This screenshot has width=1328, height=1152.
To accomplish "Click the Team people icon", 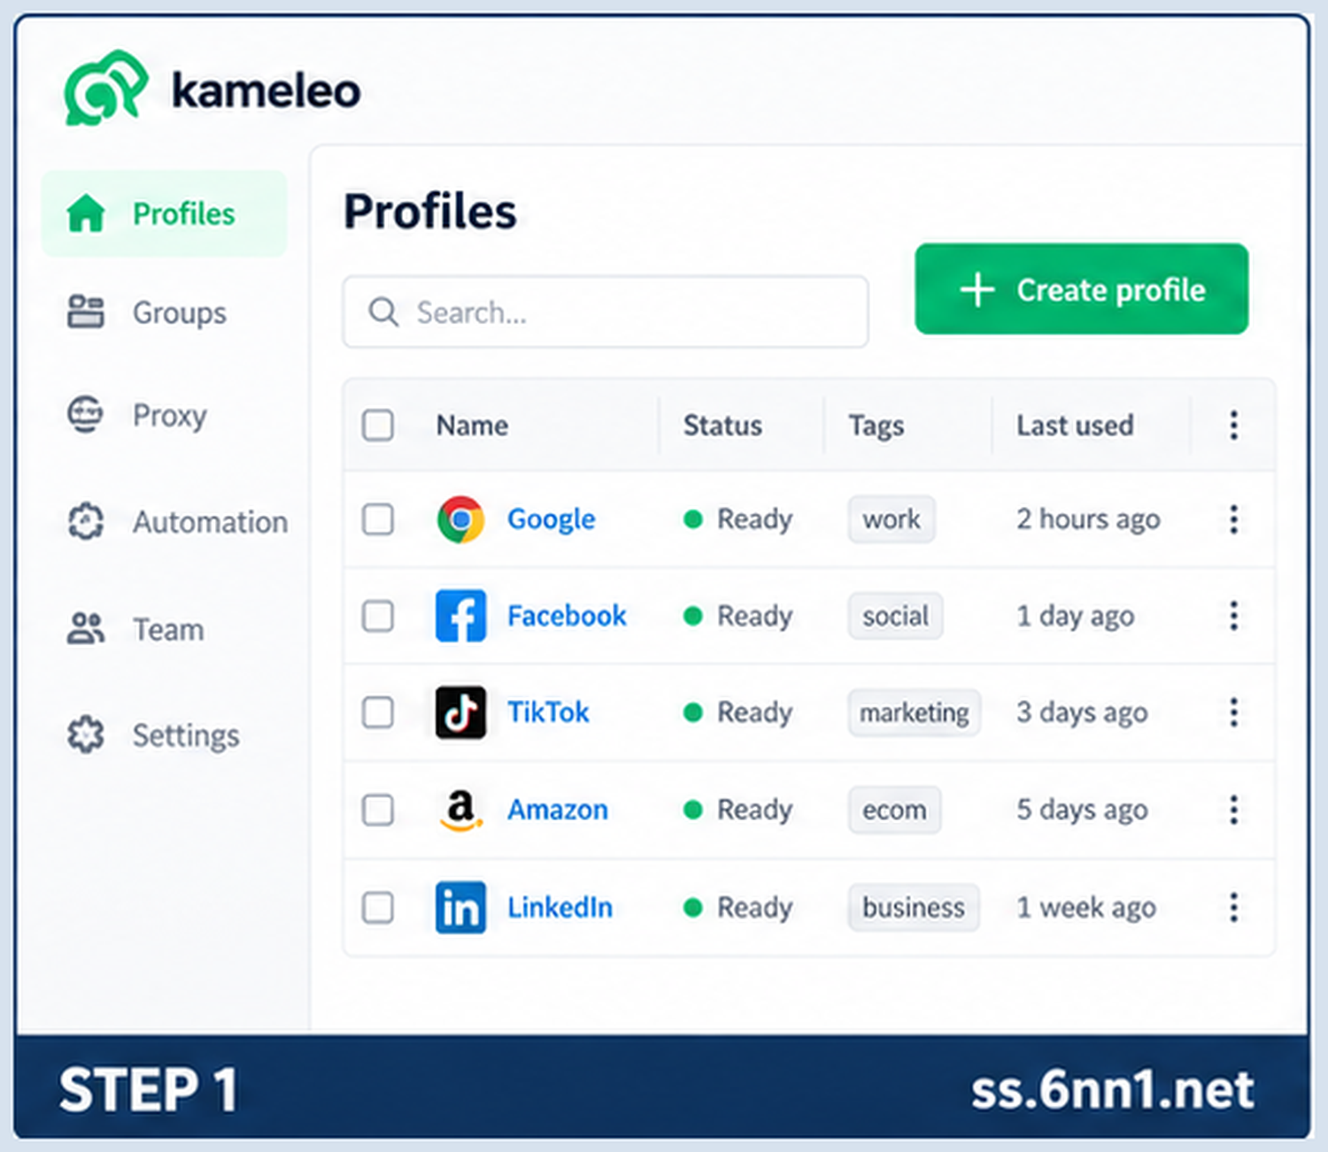I will point(86,629).
